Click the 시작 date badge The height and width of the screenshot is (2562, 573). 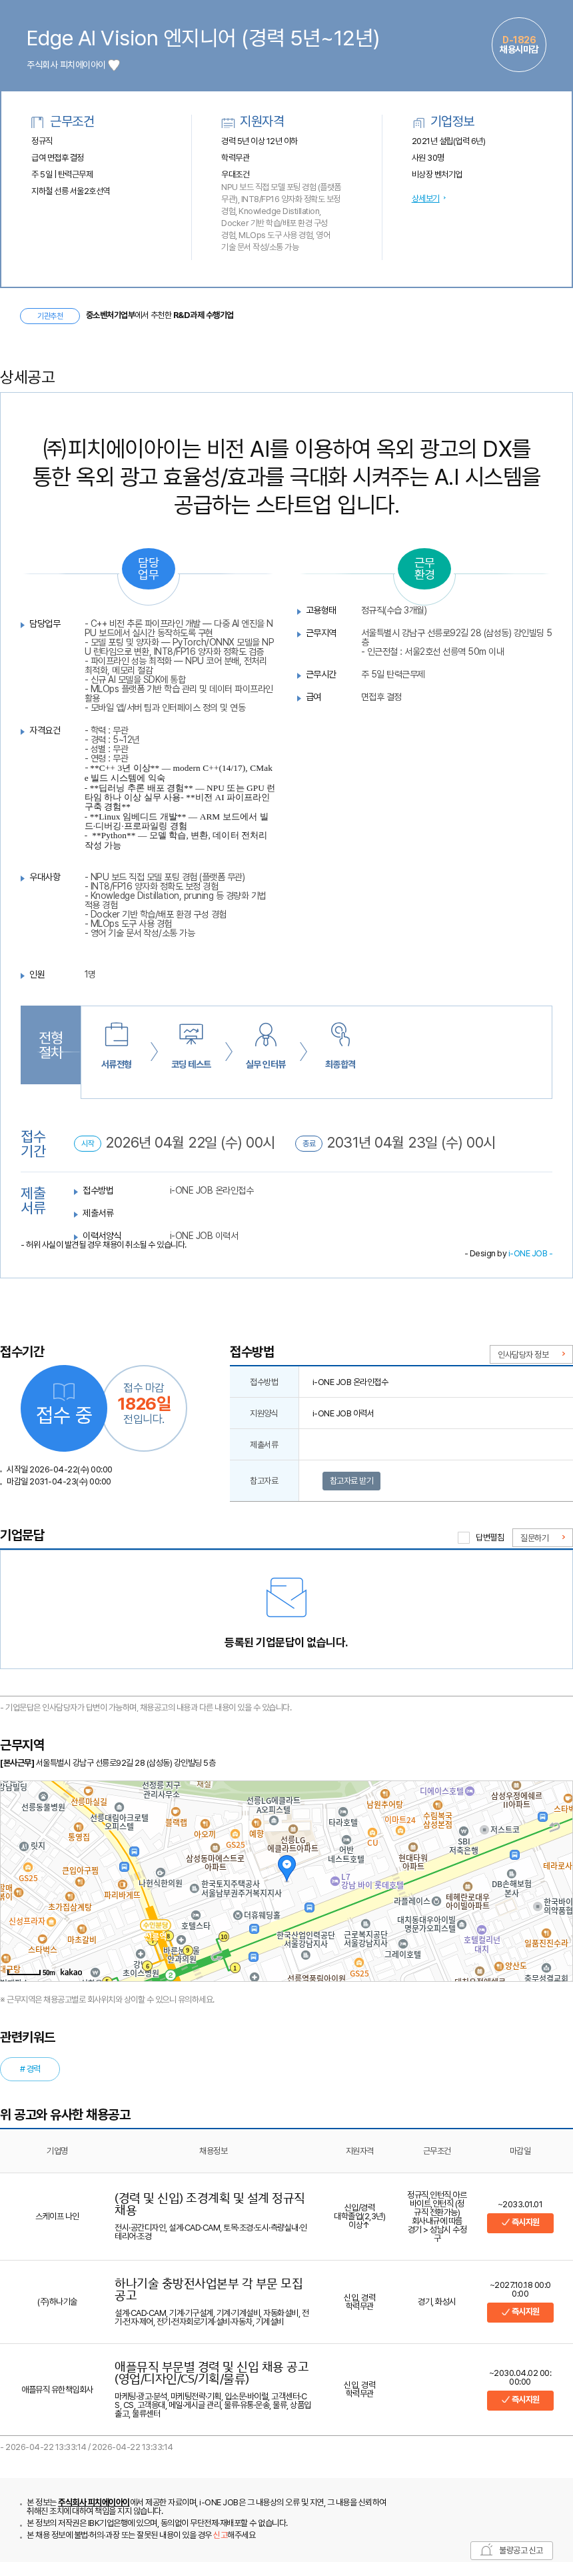87,1143
